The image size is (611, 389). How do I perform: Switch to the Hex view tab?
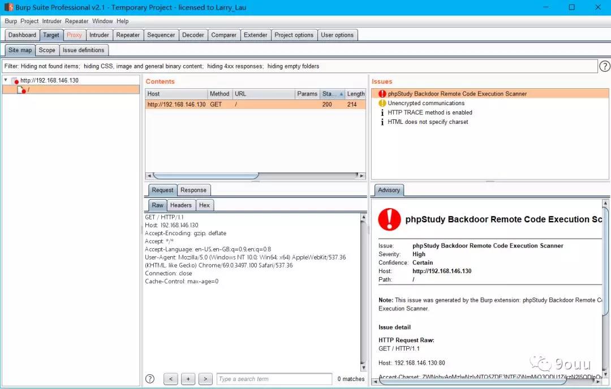click(x=204, y=205)
